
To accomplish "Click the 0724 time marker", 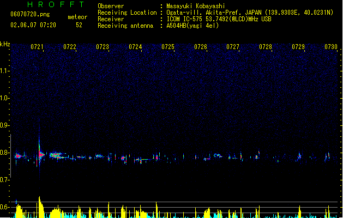I will [x=135, y=47].
